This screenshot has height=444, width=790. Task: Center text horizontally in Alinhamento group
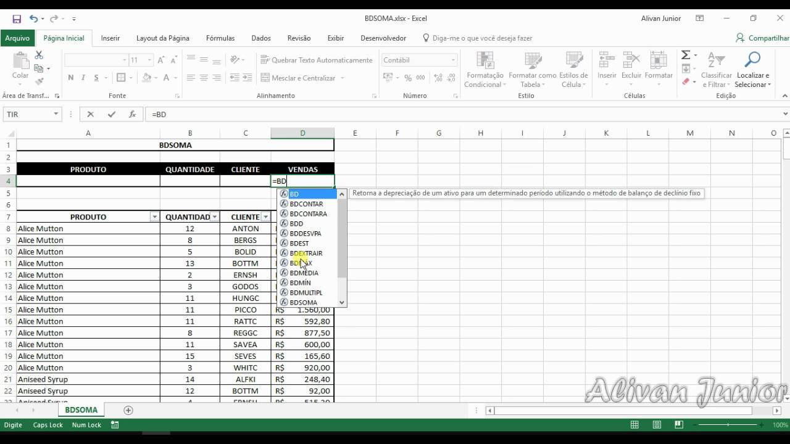click(204, 78)
